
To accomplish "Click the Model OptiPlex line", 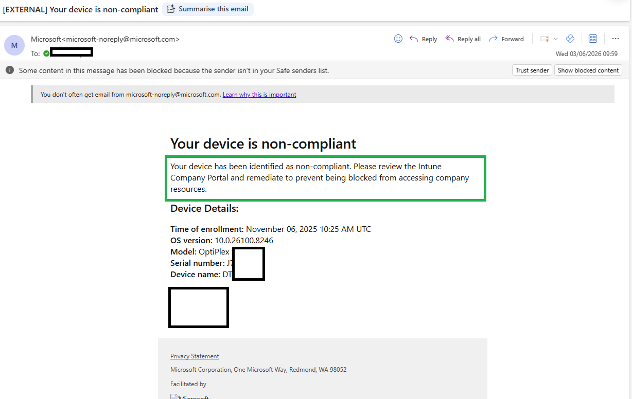I will (201, 252).
